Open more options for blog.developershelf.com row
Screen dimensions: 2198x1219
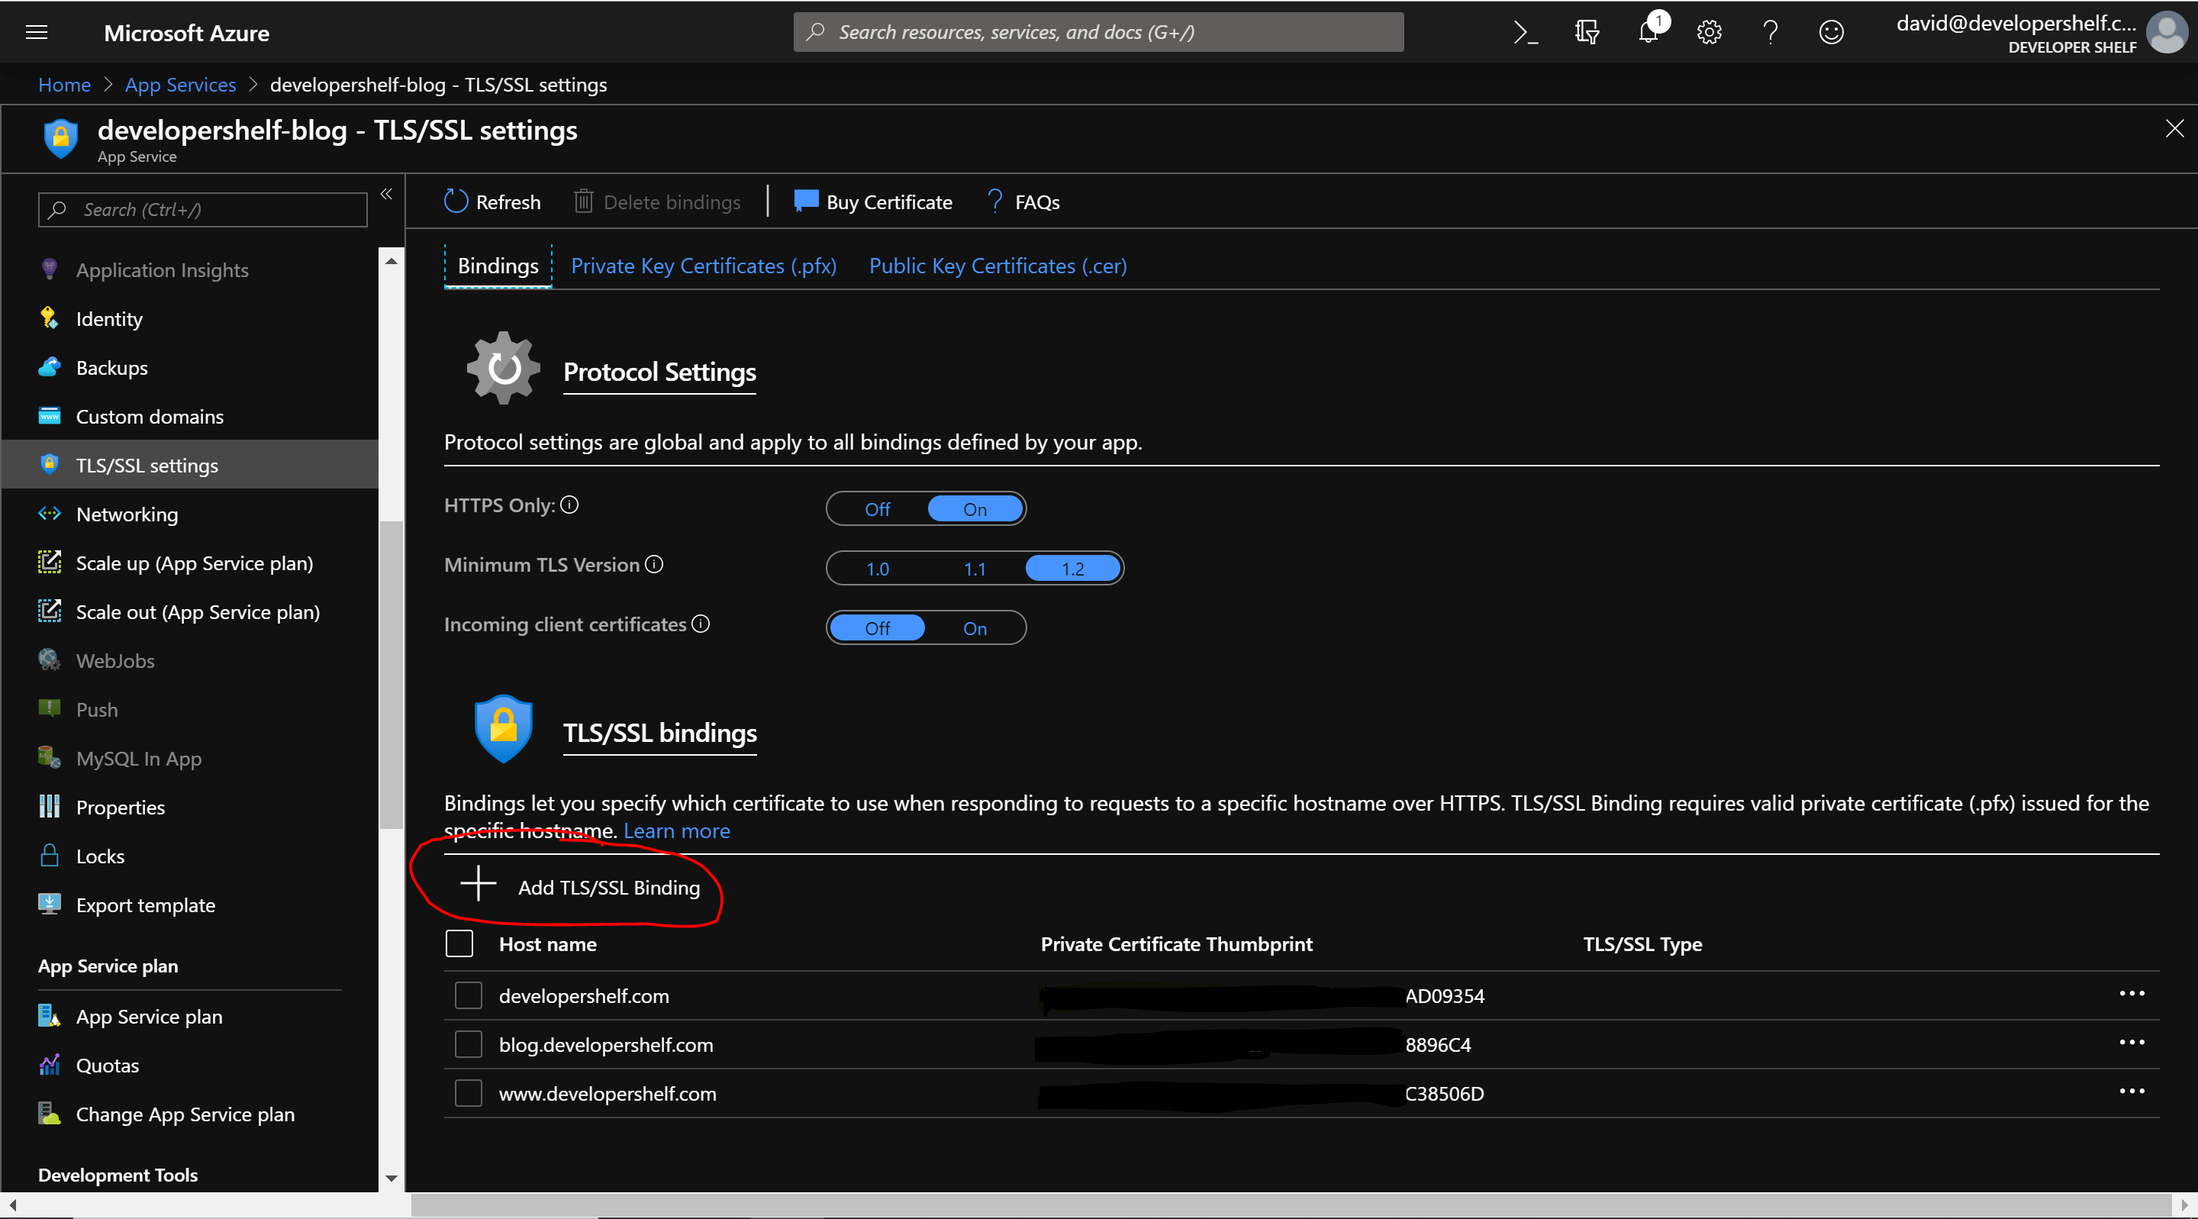coord(2132,1043)
